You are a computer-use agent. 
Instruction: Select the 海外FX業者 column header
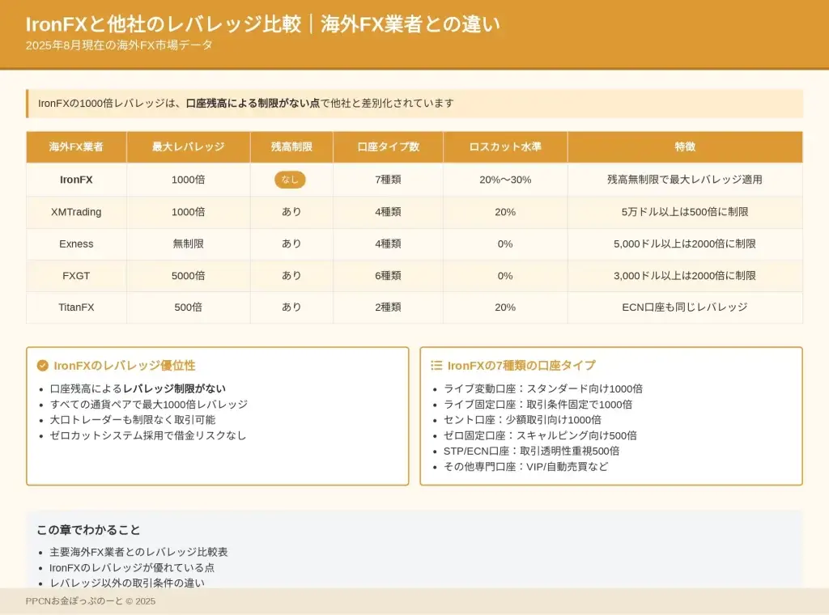pyautogui.click(x=76, y=147)
